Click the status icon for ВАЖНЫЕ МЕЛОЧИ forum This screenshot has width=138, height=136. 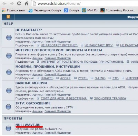point(9,91)
